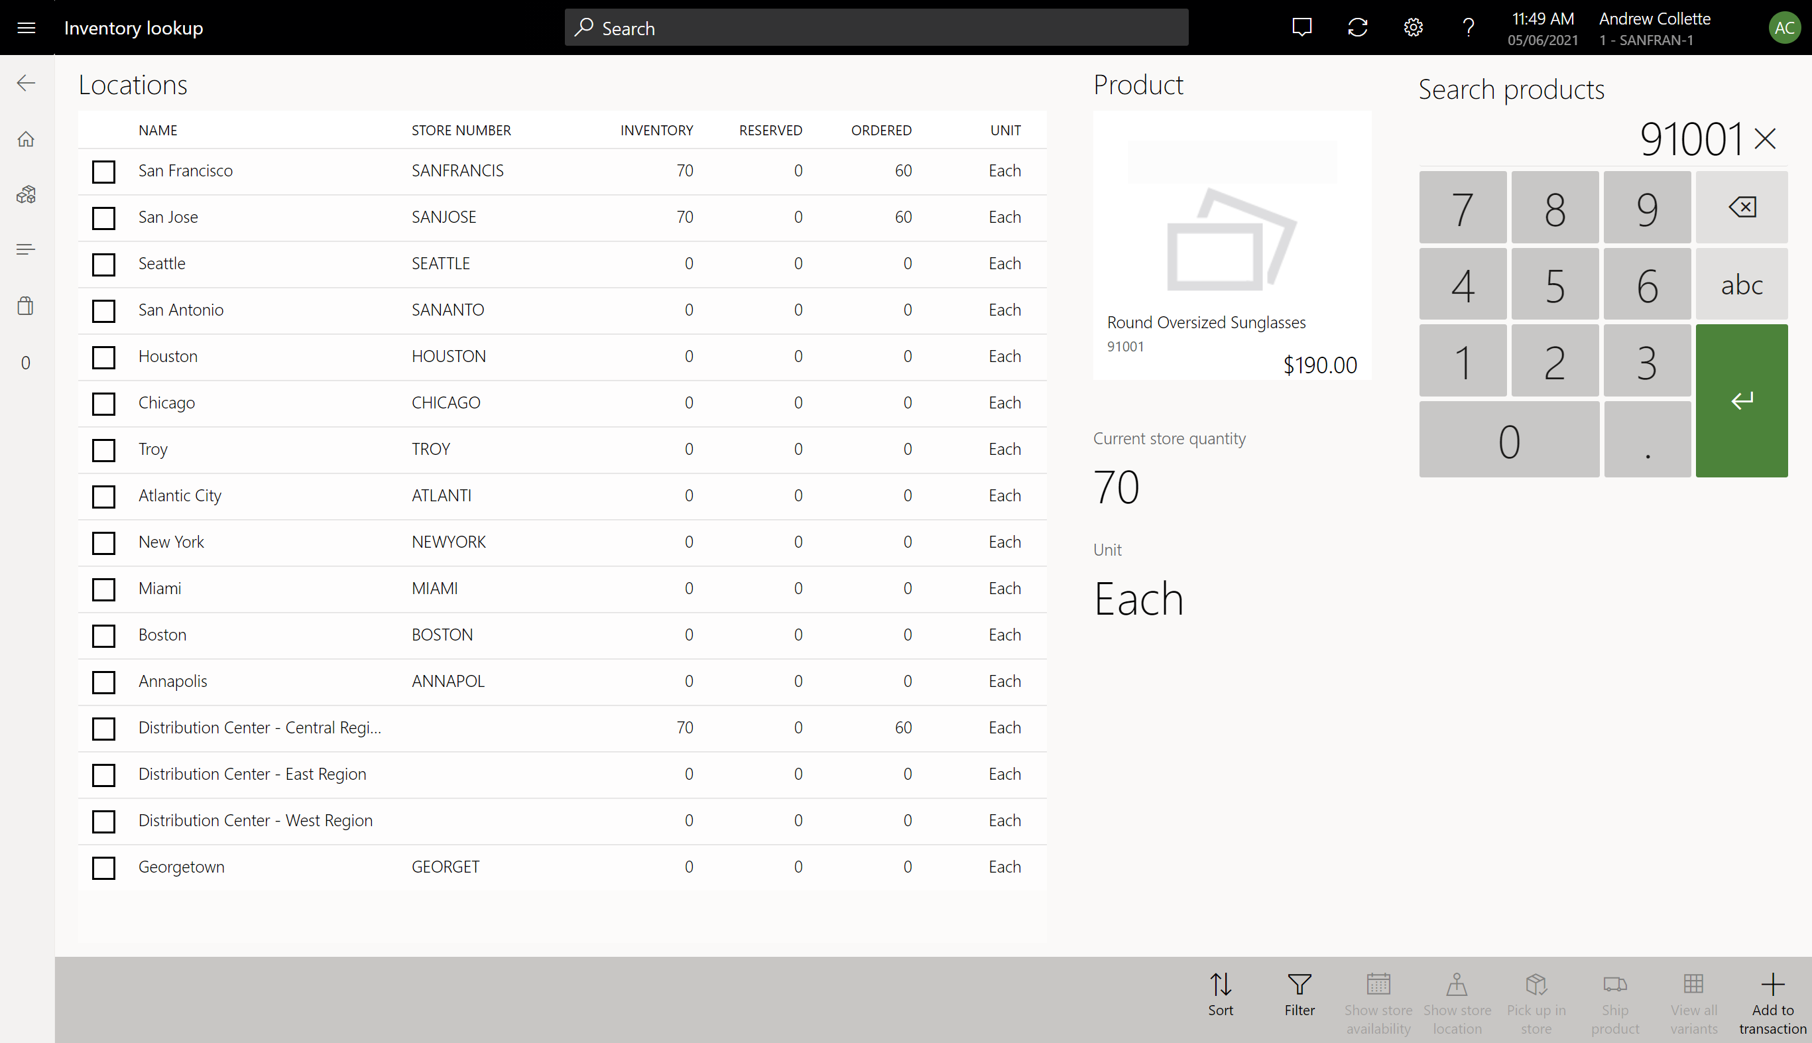1812x1043 pixels.
Task: Click the abc button on numpad
Action: [x=1741, y=284]
